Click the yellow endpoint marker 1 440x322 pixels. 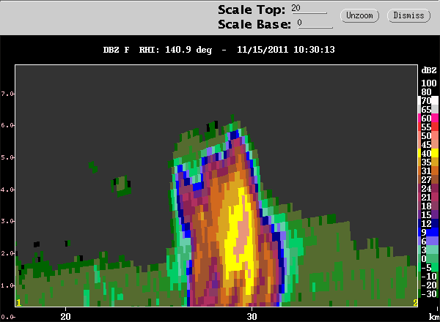pyautogui.click(x=19, y=303)
